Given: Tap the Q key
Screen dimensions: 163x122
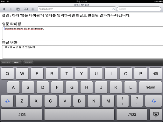Looking at the screenshot, I should pos(7,74).
